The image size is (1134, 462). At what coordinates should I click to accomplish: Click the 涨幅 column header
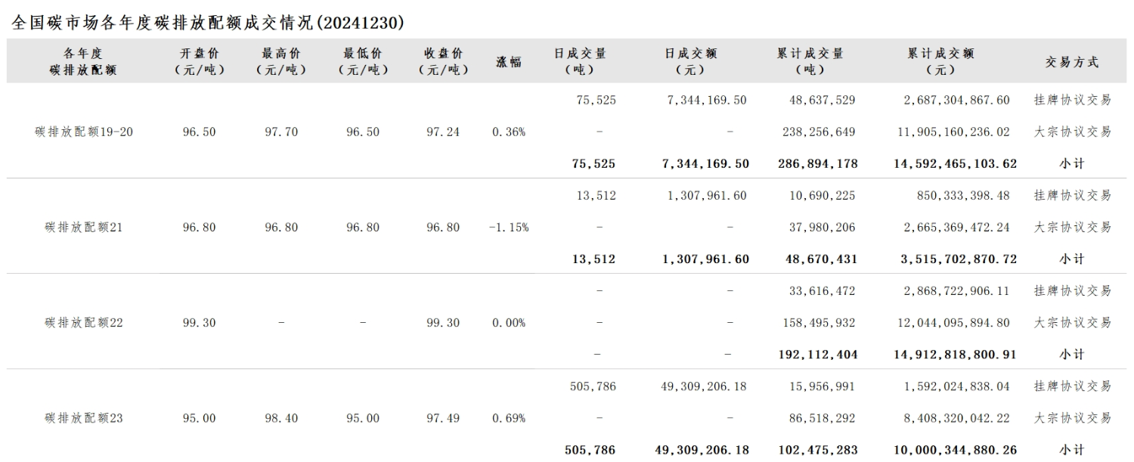click(x=509, y=62)
